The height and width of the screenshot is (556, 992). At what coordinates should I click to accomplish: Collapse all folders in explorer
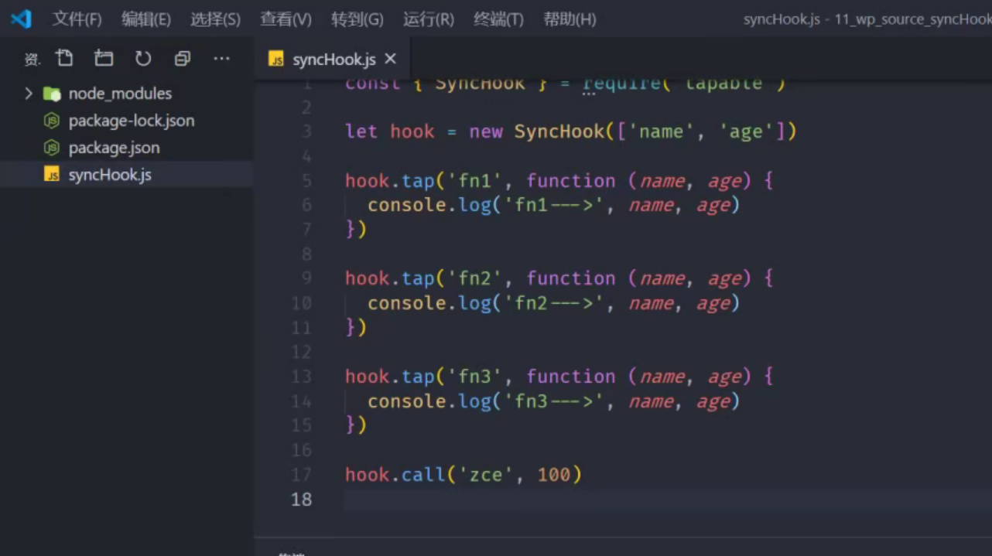[x=183, y=58]
